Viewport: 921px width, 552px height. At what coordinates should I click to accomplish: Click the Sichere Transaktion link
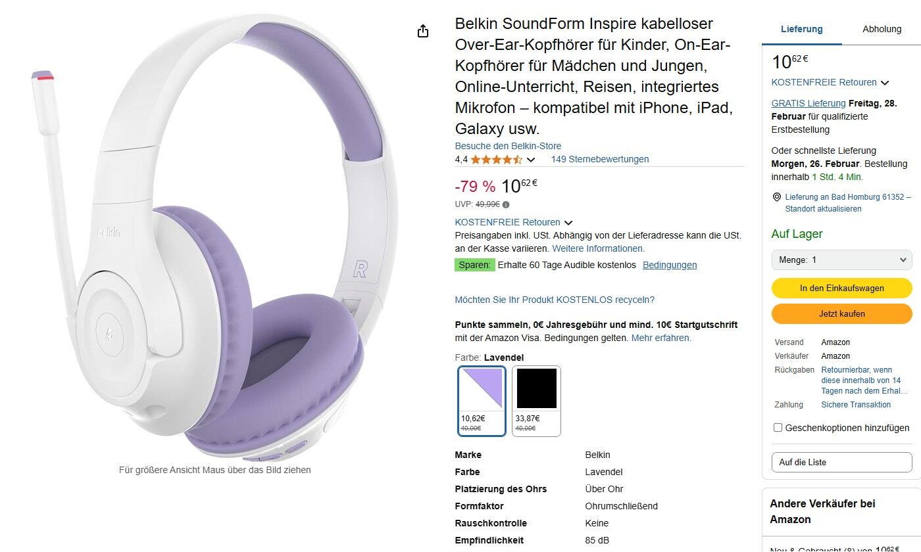(856, 405)
